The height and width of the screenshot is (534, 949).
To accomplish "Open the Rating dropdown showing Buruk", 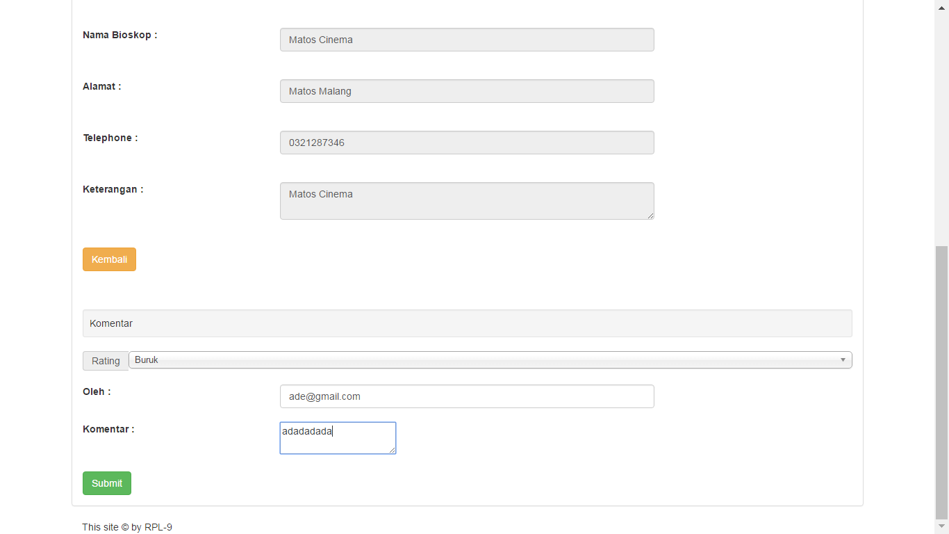I will [x=490, y=360].
